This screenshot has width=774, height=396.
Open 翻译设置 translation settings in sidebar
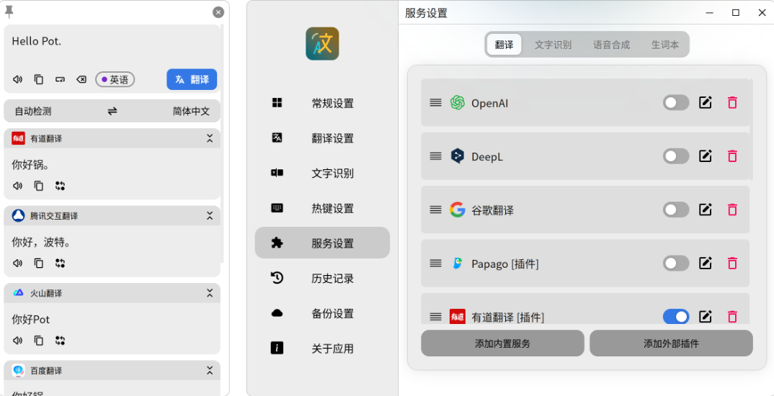(322, 138)
